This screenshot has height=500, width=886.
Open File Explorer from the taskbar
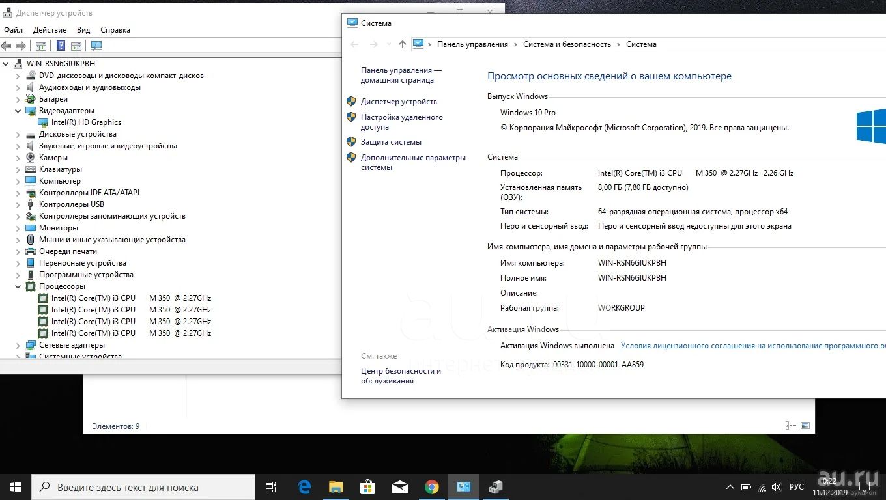click(336, 487)
